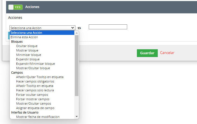Screen dimensions: 197x124
Task: Toggle the YES switch for Acciones
Action: pyautogui.click(x=16, y=7)
